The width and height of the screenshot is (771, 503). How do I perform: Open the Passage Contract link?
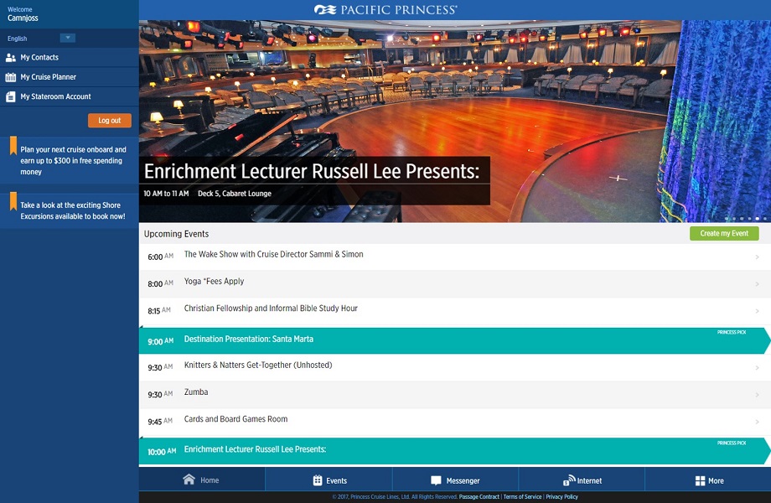(x=479, y=497)
